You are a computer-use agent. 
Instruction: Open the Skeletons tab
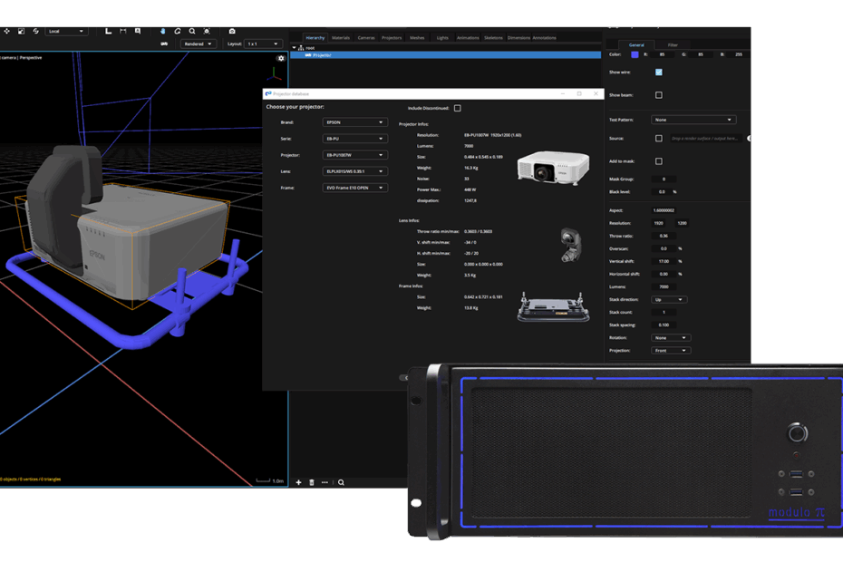[x=493, y=38]
